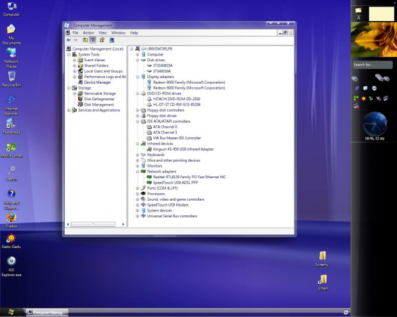Expand the Keyboards node
Image resolution: width=397 pixels, height=317 pixels.
click(138, 155)
